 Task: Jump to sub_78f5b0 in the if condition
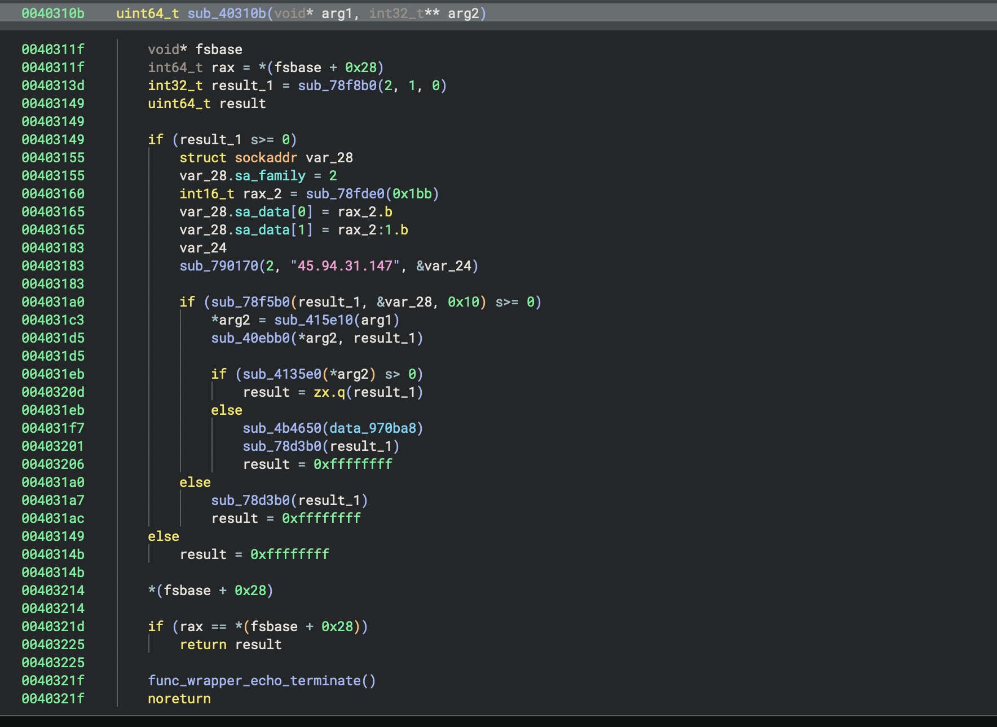click(250, 302)
